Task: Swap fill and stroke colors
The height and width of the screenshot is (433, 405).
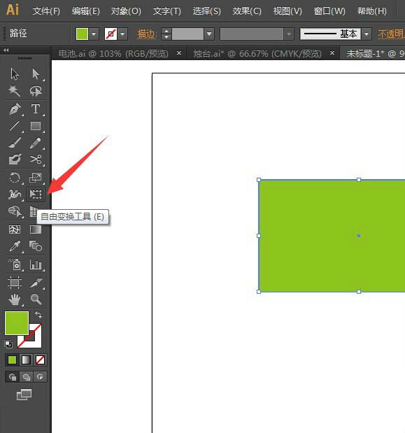Action: point(38,315)
